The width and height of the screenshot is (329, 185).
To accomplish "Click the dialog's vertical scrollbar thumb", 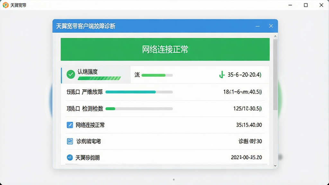I will (275, 75).
